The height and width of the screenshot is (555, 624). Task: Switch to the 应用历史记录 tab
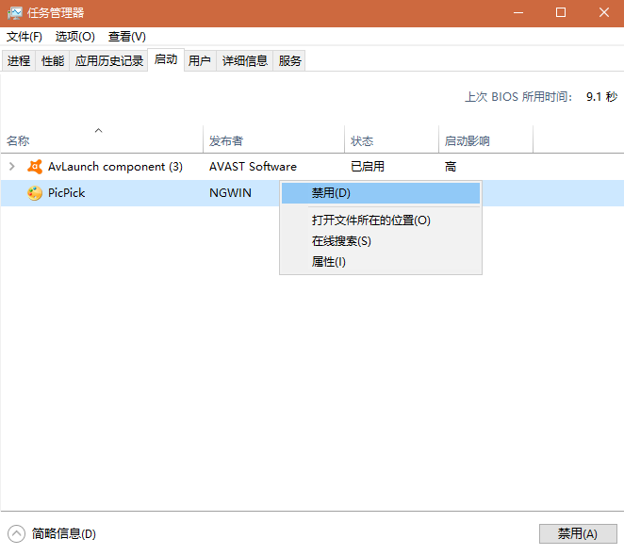[109, 61]
